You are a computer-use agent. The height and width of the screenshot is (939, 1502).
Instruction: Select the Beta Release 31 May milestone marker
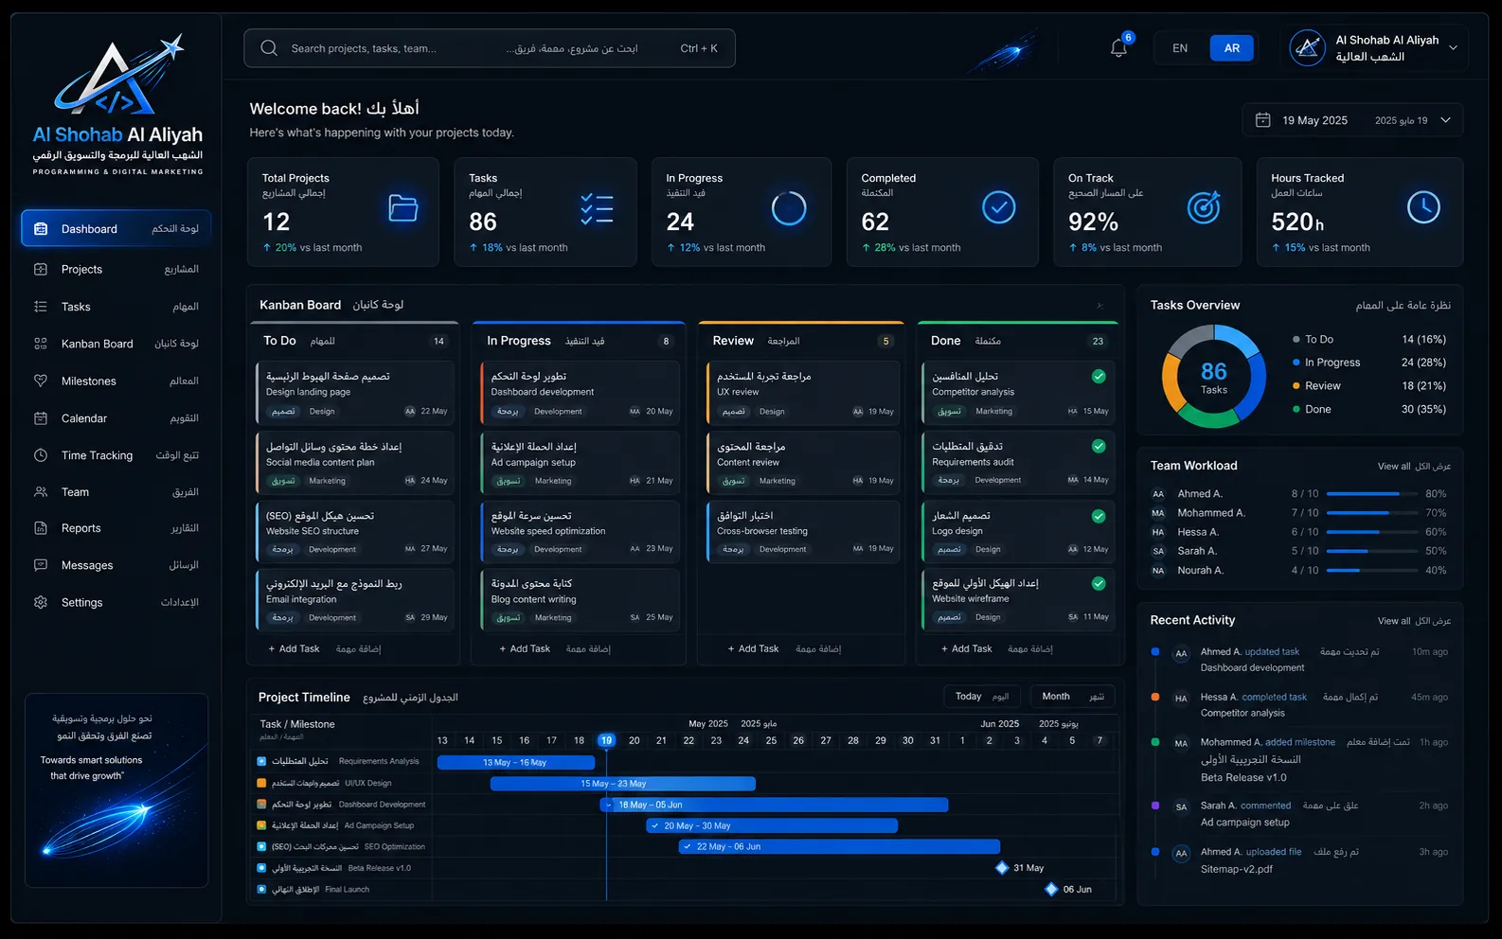click(x=1002, y=868)
